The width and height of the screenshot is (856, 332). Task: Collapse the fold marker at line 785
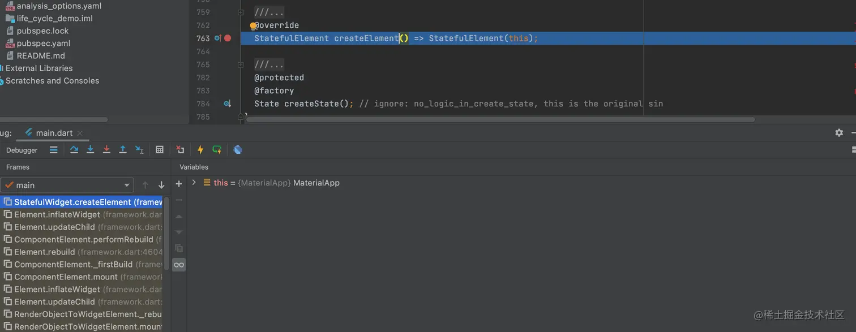pyautogui.click(x=241, y=117)
